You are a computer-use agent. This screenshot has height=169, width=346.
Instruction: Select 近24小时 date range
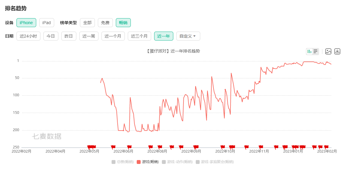click(x=28, y=36)
